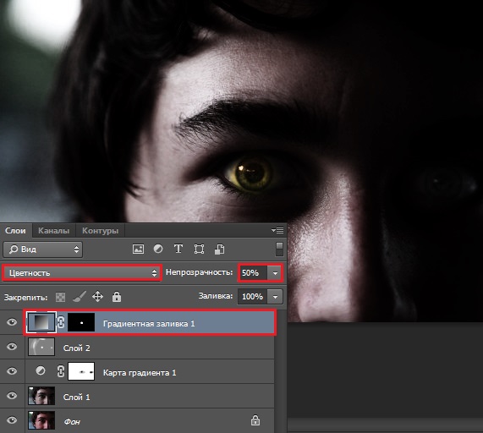Filter layers by smart object icon
Screen dimensions: 483x433
point(219,249)
